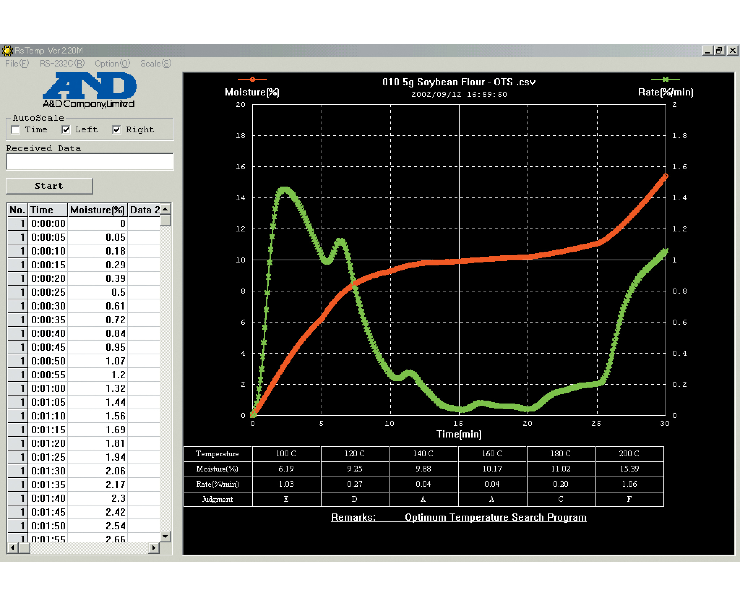The width and height of the screenshot is (740, 606).
Task: Click the green Rate legend marker
Action: (x=665, y=79)
